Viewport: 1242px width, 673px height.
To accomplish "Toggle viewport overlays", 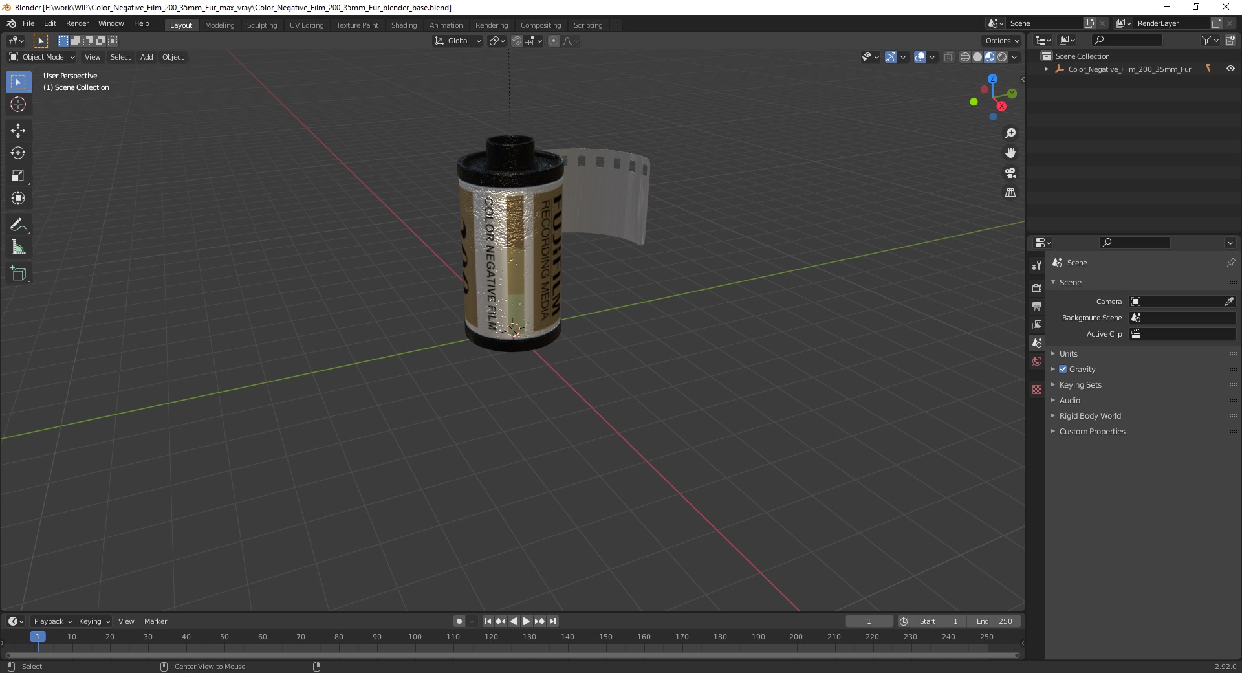I will (x=920, y=57).
